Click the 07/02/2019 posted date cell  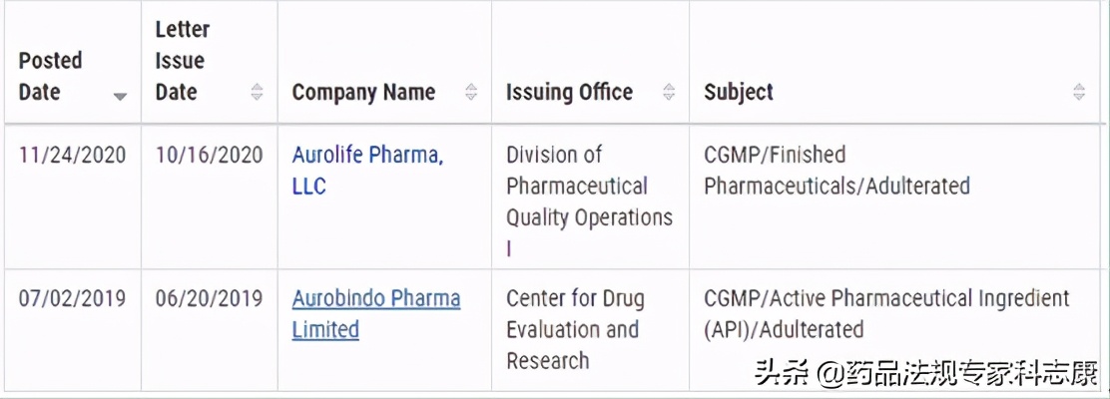tap(73, 298)
